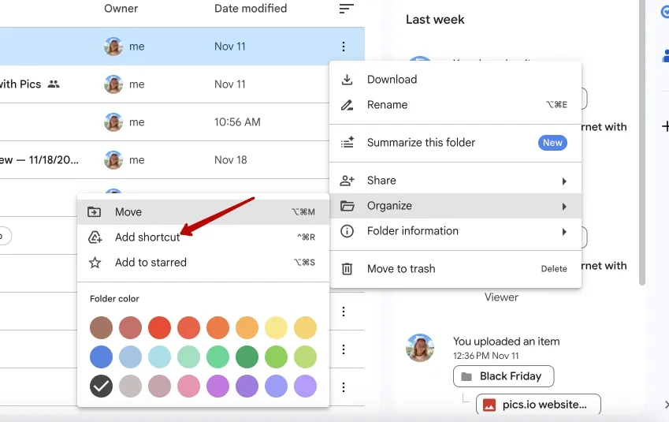This screenshot has width=669, height=422.
Task: Expand the Organize submenu arrow
Action: point(564,207)
